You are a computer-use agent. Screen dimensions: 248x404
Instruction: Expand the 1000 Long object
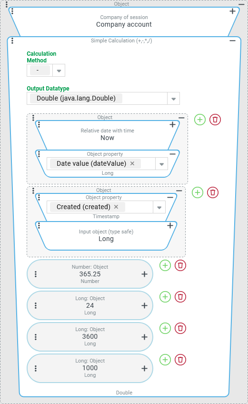145,368
